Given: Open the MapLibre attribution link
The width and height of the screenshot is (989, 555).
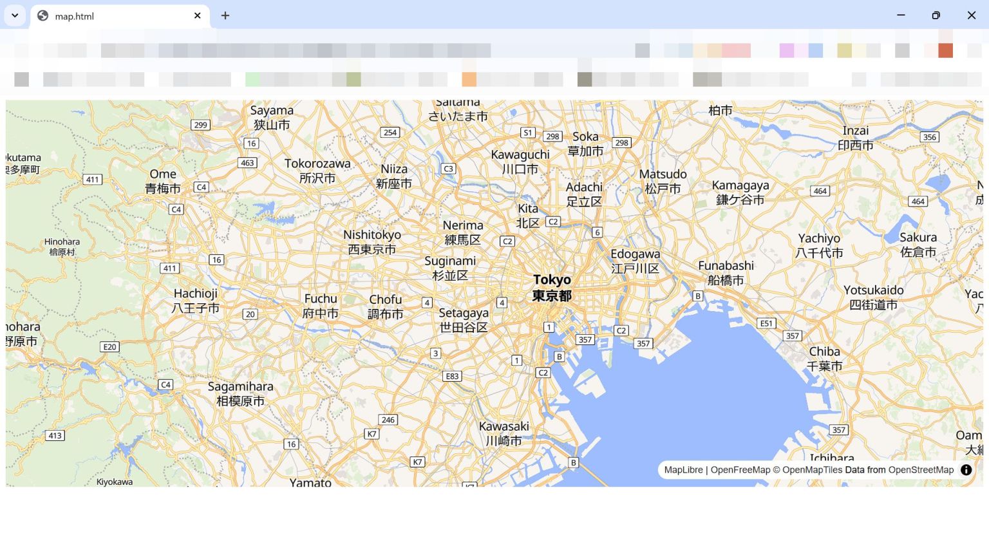Looking at the screenshot, I should point(683,470).
